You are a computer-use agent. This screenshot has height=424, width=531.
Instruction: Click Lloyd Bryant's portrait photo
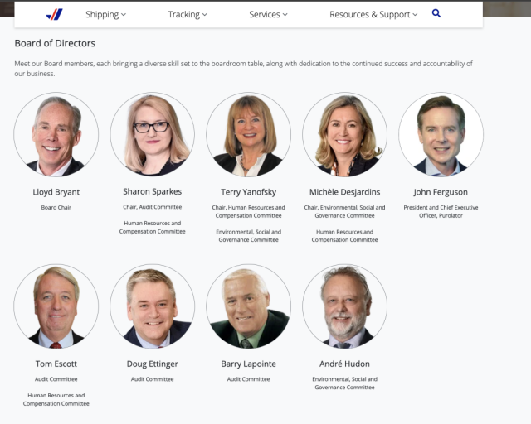pyautogui.click(x=56, y=134)
